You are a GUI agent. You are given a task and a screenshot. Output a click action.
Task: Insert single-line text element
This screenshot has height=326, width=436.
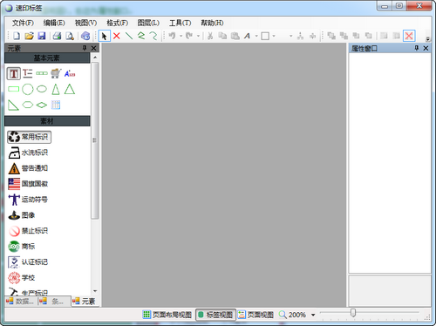point(14,73)
